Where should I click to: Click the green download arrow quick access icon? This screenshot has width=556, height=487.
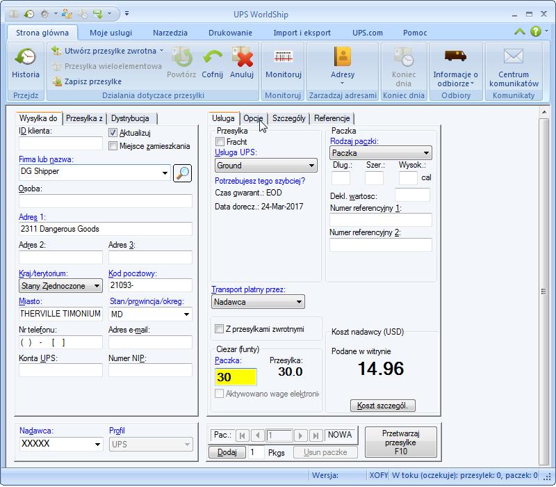(97, 14)
